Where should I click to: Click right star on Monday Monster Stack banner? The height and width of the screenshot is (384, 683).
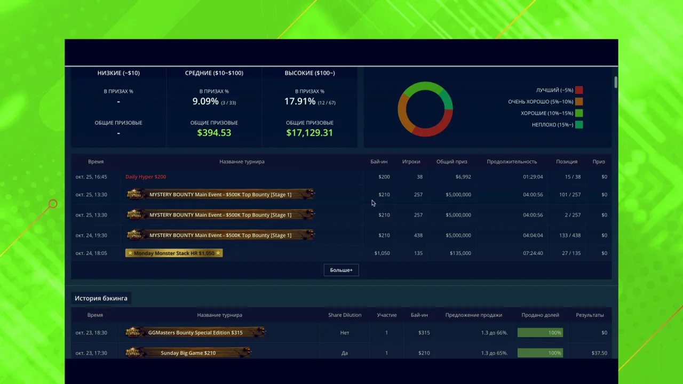click(218, 253)
